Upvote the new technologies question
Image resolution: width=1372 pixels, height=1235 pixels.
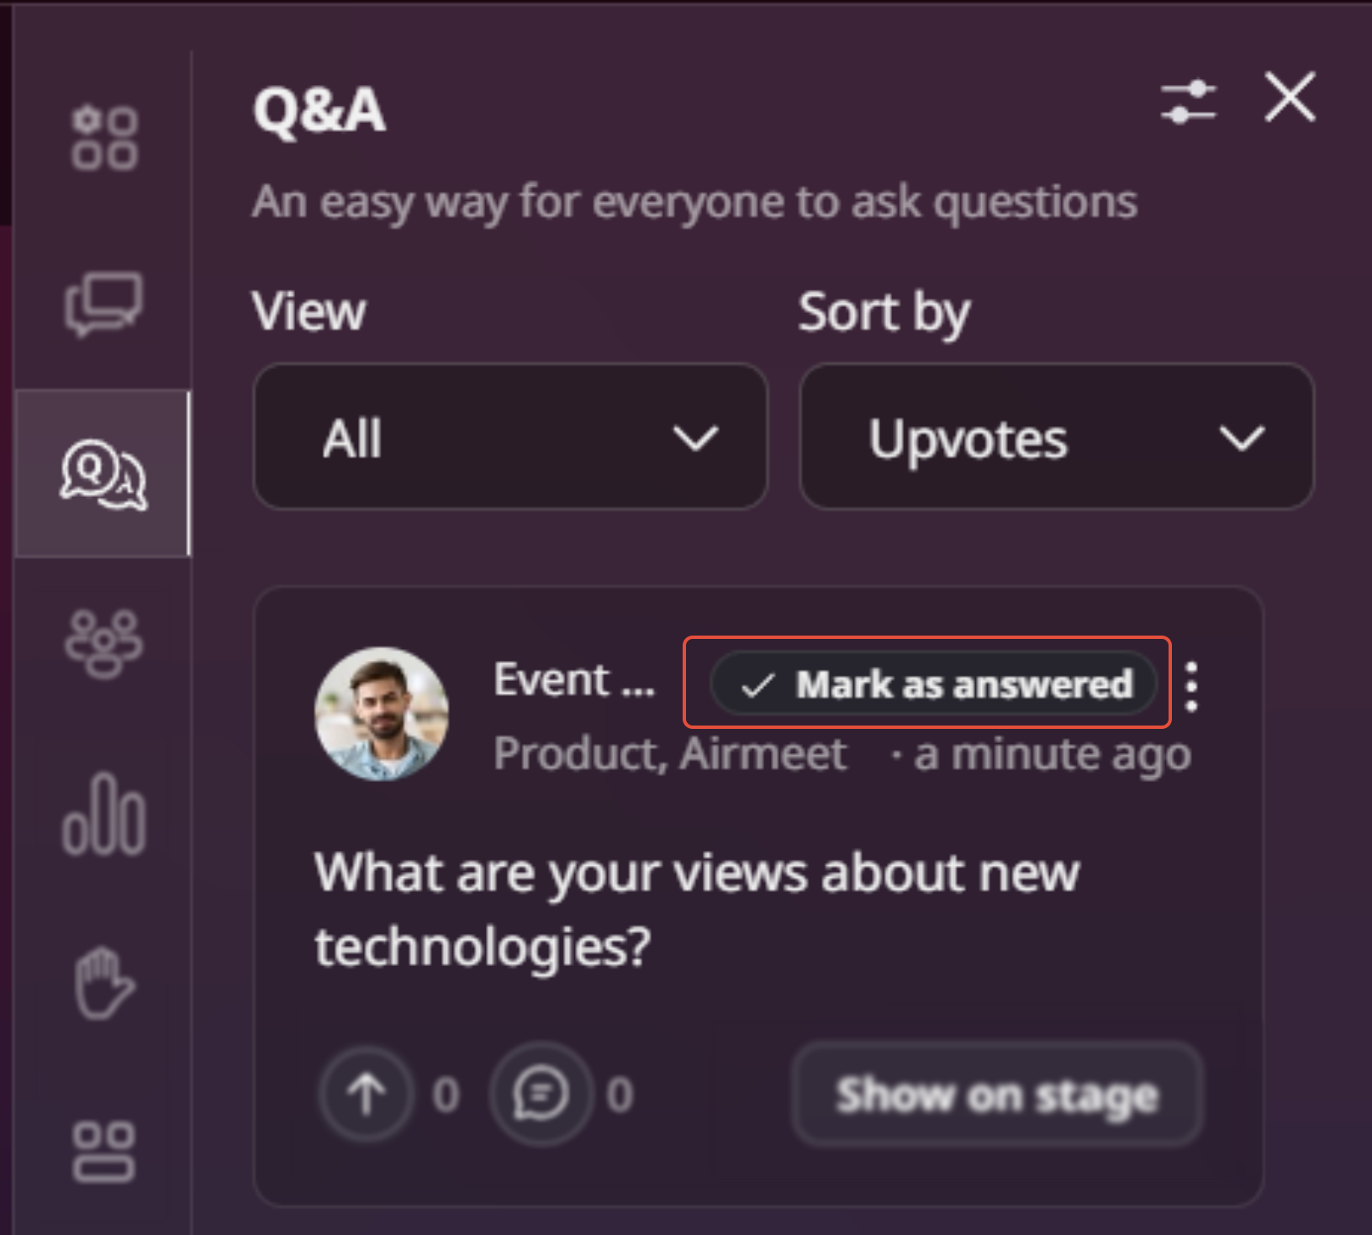(367, 1094)
